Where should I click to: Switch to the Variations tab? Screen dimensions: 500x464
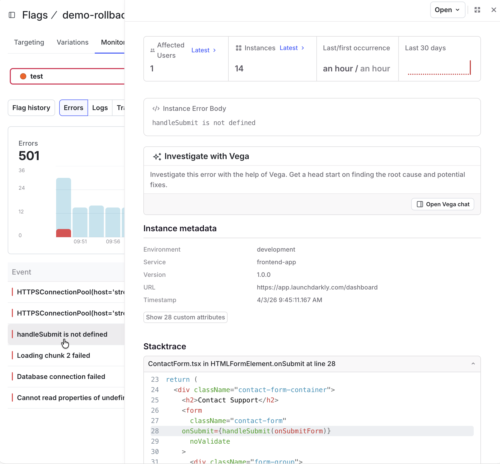click(73, 42)
